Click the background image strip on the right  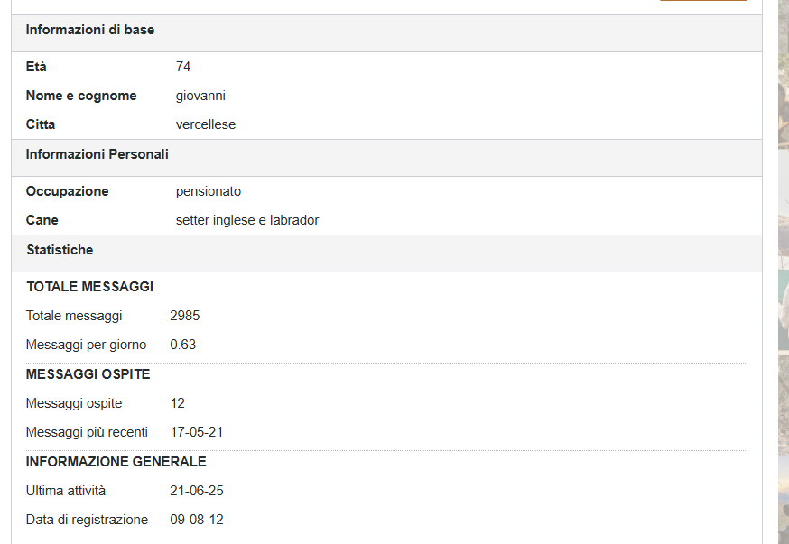point(783,271)
